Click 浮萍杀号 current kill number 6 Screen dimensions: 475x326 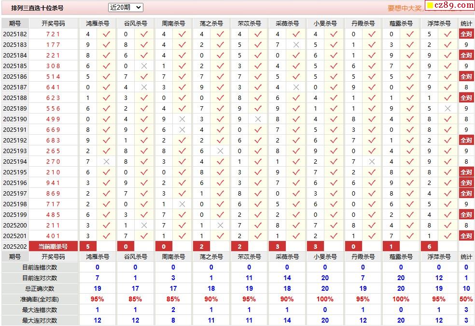(x=429, y=246)
